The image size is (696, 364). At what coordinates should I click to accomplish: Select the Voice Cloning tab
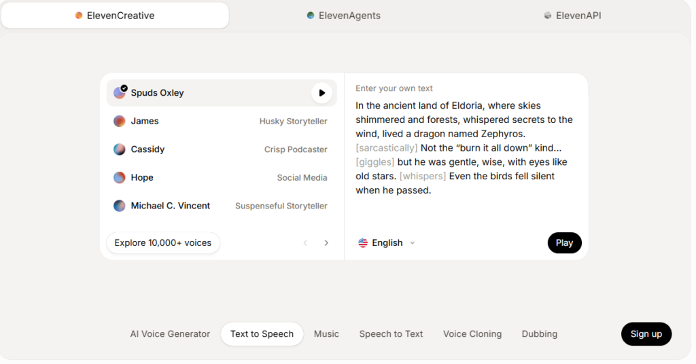pyautogui.click(x=472, y=334)
